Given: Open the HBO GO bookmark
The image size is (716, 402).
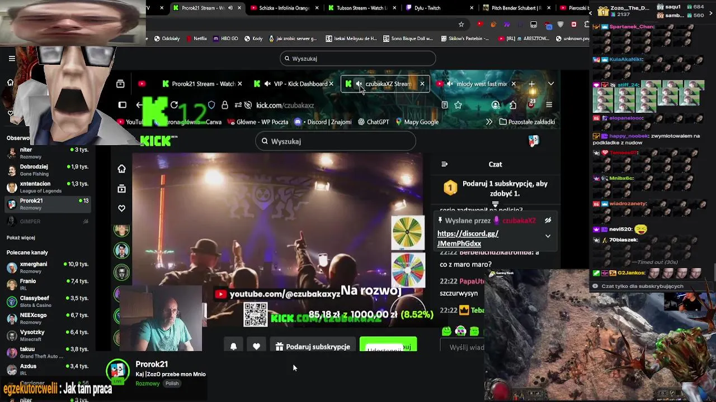Looking at the screenshot, I should coord(225,39).
